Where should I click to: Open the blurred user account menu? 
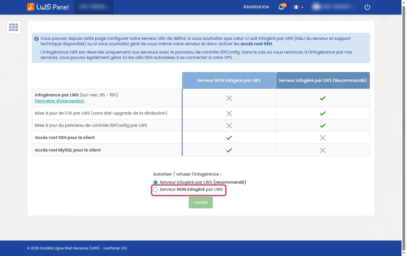tap(333, 7)
